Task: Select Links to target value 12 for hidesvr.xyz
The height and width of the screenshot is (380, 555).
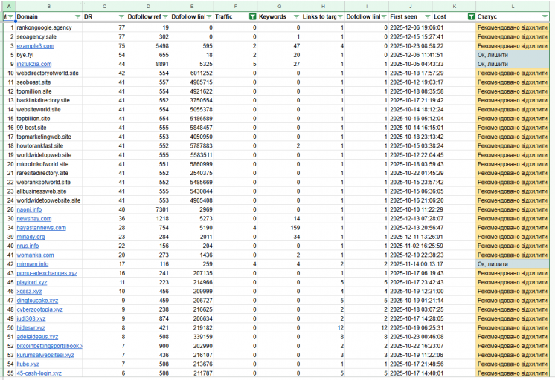Action: [x=323, y=328]
